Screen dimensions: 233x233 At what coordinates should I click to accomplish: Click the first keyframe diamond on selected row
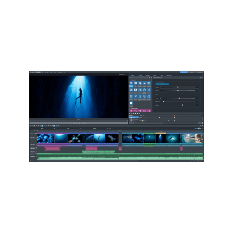tap(160, 117)
